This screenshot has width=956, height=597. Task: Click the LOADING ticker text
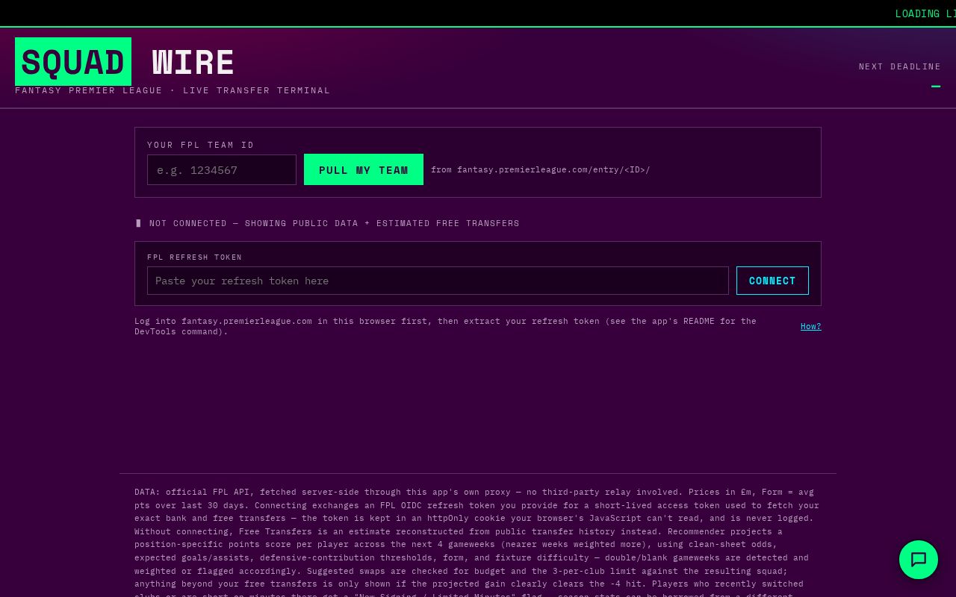pyautogui.click(x=925, y=13)
